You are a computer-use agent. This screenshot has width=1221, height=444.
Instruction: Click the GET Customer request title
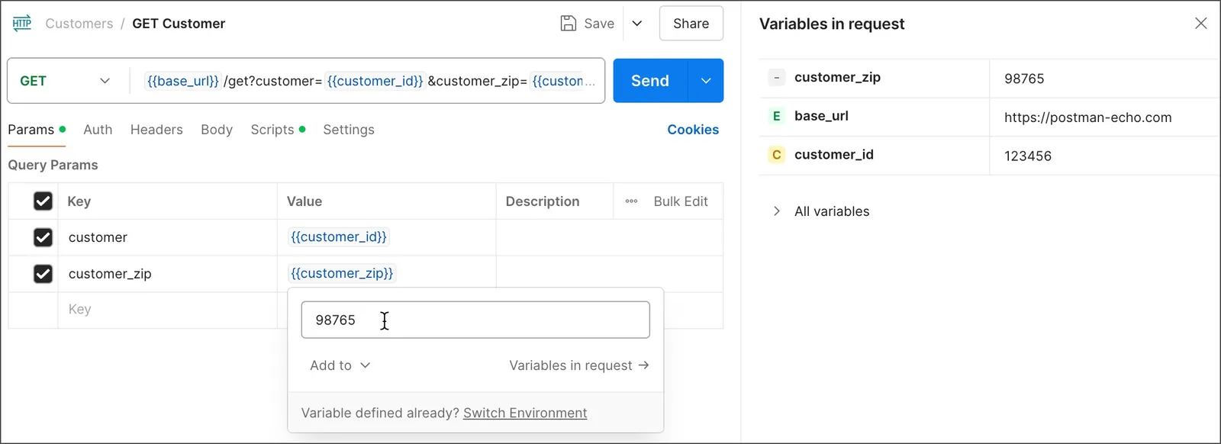tap(179, 24)
